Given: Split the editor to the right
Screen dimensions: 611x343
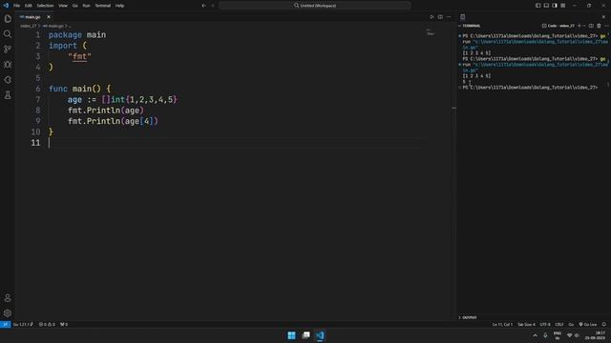Looking at the screenshot, I should [440, 17].
